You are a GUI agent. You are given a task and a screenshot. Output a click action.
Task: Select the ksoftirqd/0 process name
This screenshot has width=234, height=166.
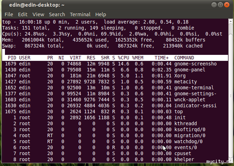[190, 129]
